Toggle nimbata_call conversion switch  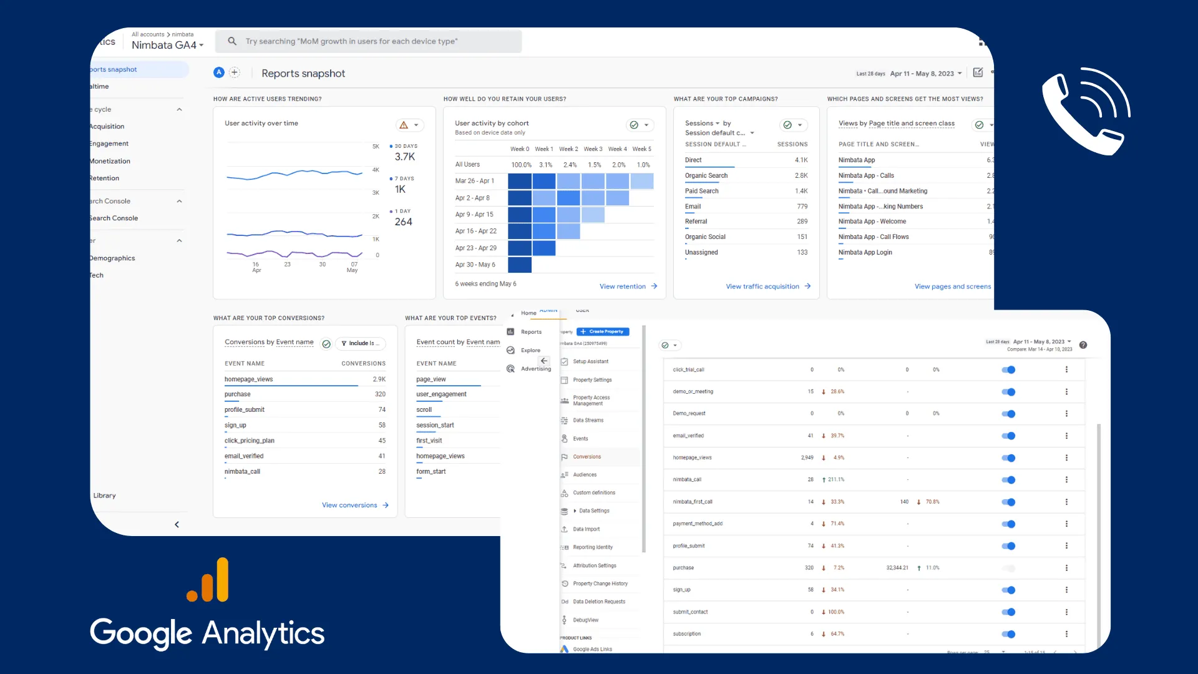click(1008, 480)
